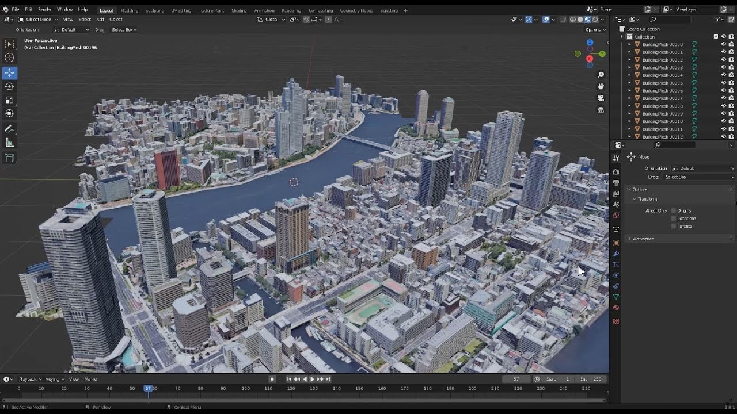Hide BuildingMesh-00012 with eye icon
737x414 pixels.
[724, 137]
